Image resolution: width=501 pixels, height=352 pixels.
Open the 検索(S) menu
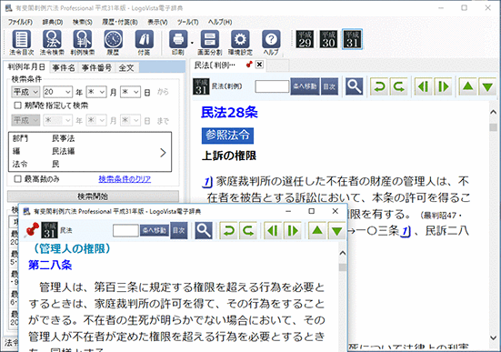(x=83, y=22)
